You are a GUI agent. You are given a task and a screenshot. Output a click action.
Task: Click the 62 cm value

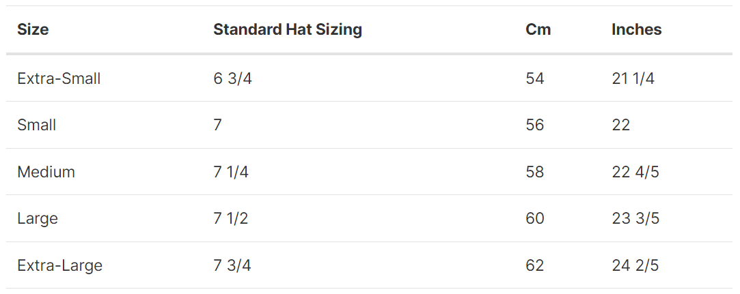(x=535, y=266)
